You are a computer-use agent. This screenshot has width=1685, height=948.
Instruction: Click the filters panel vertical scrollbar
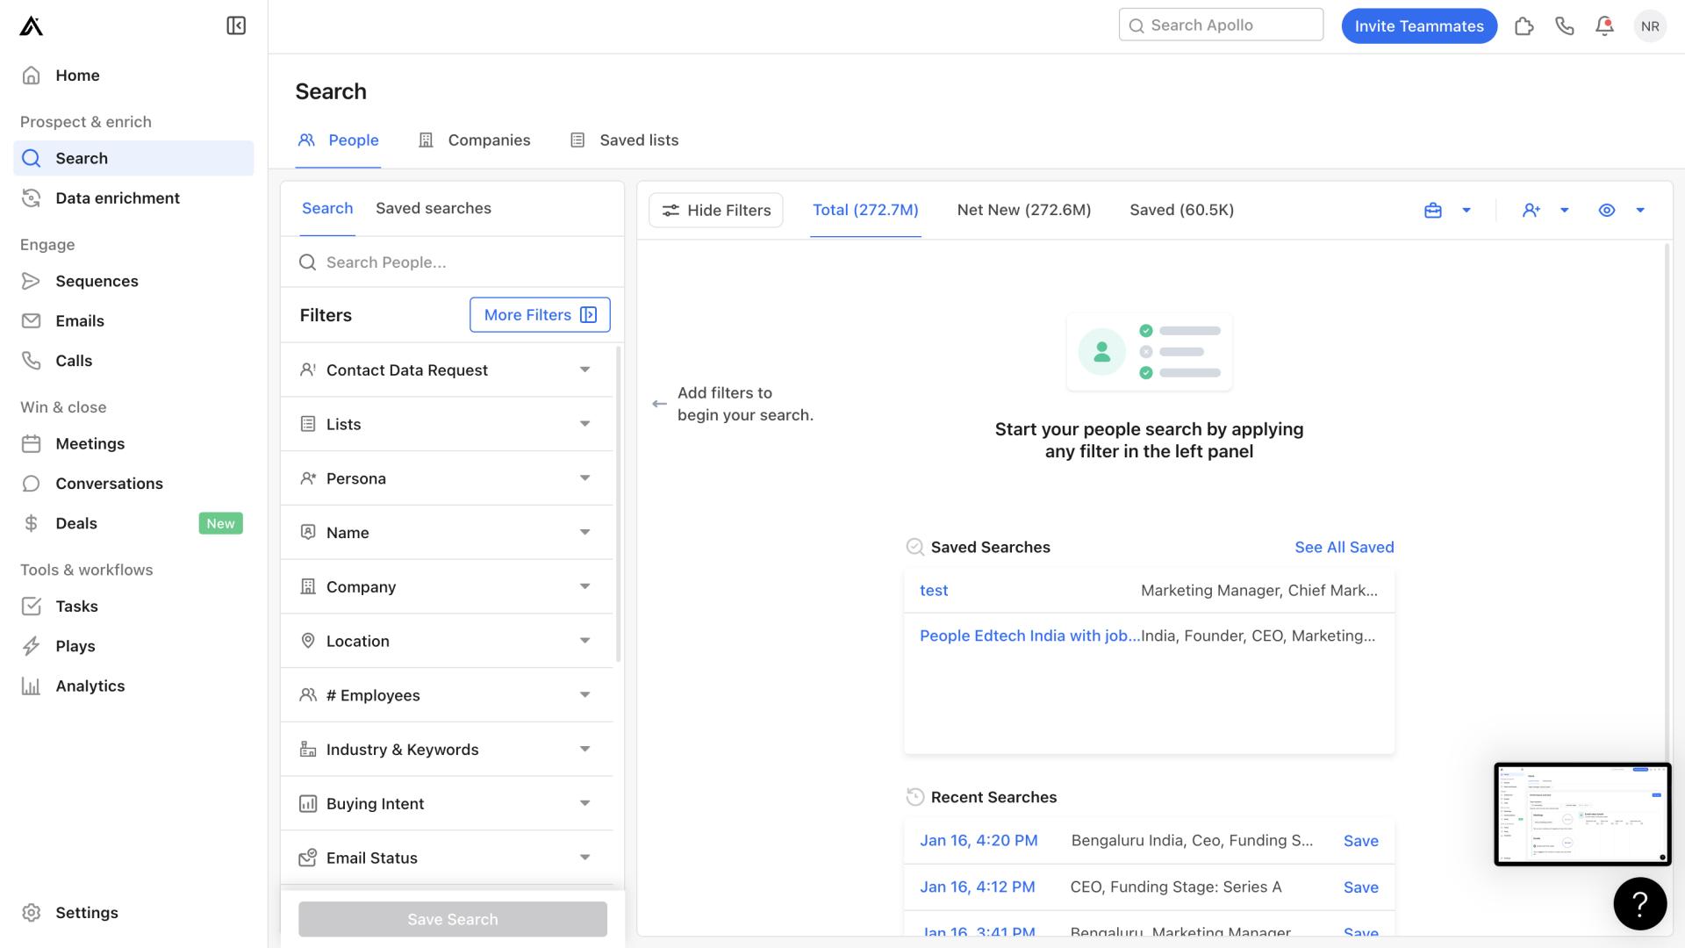[x=619, y=505]
